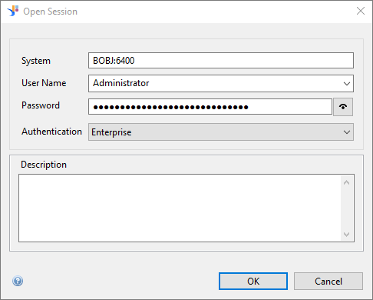Focus the Password input field
Screen dimensions: 373x300
click(x=210, y=107)
